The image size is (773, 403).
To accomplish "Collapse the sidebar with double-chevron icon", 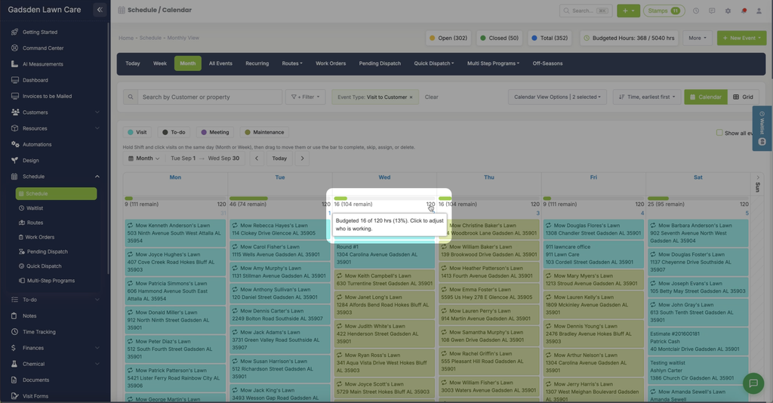I will 100,9.
